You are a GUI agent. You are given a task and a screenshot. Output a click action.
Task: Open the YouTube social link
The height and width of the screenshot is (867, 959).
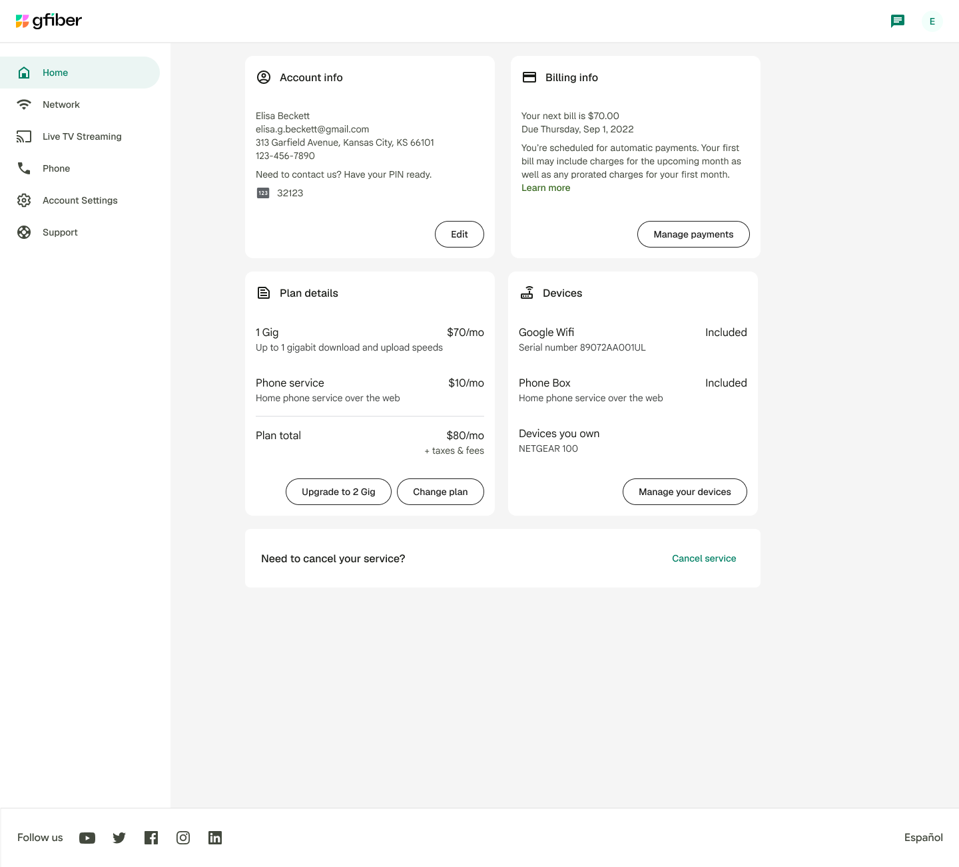87,838
